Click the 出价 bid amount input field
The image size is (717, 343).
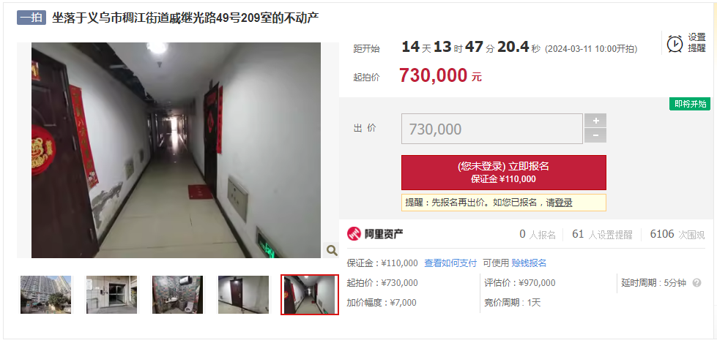click(x=492, y=129)
